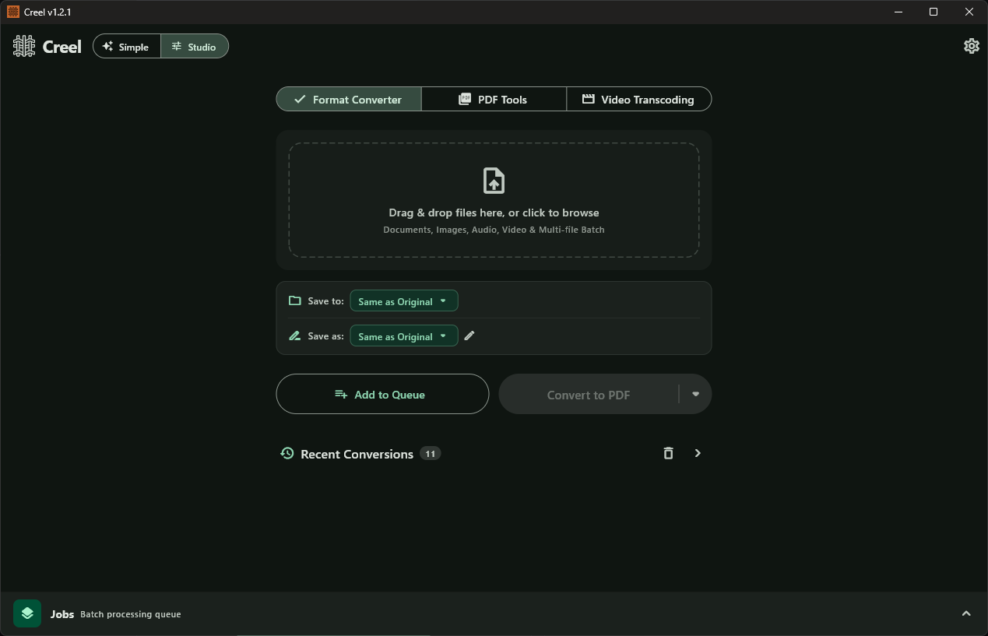Image resolution: width=988 pixels, height=636 pixels.
Task: Minimize the Creel window
Action: 898,12
